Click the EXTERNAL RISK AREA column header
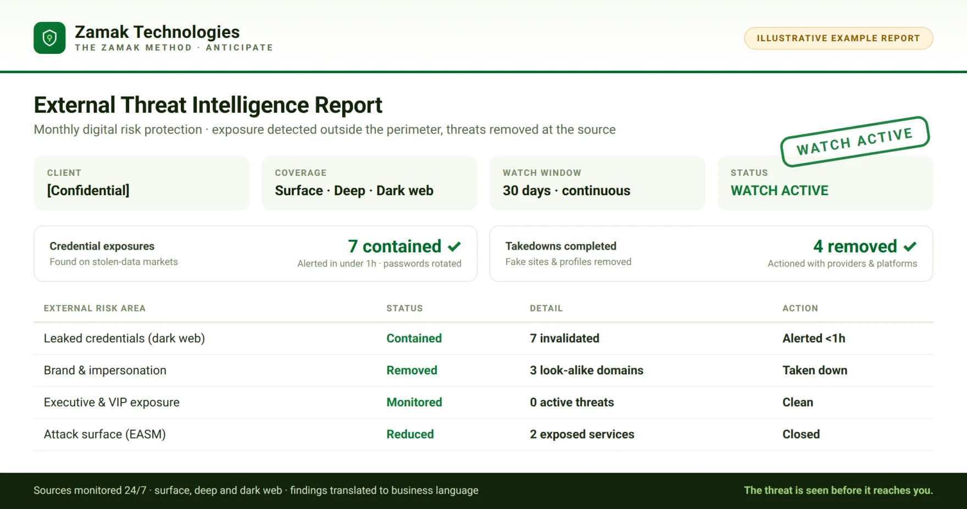967x509 pixels. tap(95, 308)
